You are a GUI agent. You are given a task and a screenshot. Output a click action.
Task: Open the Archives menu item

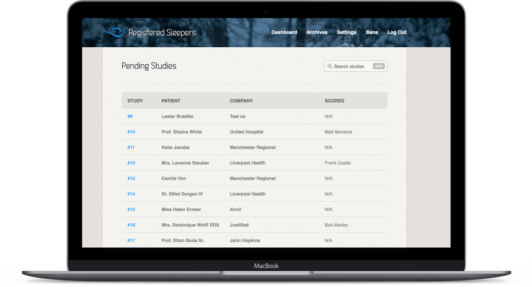click(x=317, y=32)
